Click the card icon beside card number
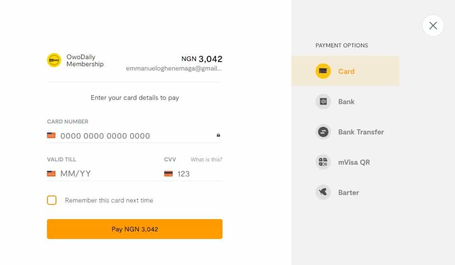455x265 pixels. (x=51, y=135)
